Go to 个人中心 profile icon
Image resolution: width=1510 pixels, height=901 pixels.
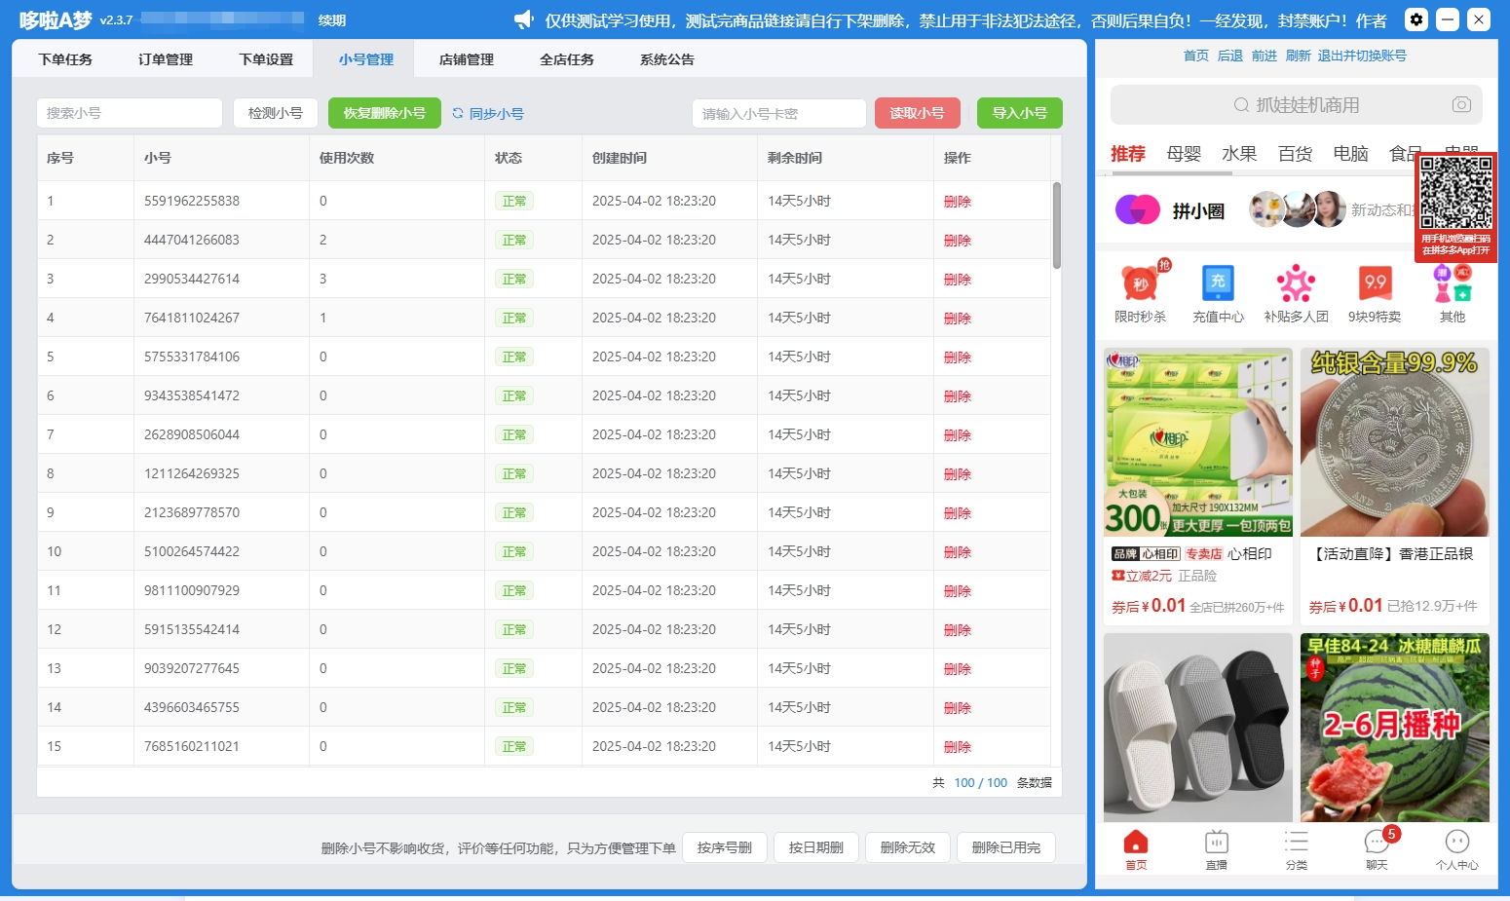click(x=1456, y=844)
